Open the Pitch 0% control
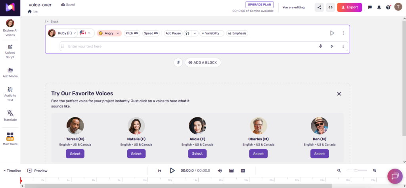Screen dimensions: 406x188 click(132, 33)
